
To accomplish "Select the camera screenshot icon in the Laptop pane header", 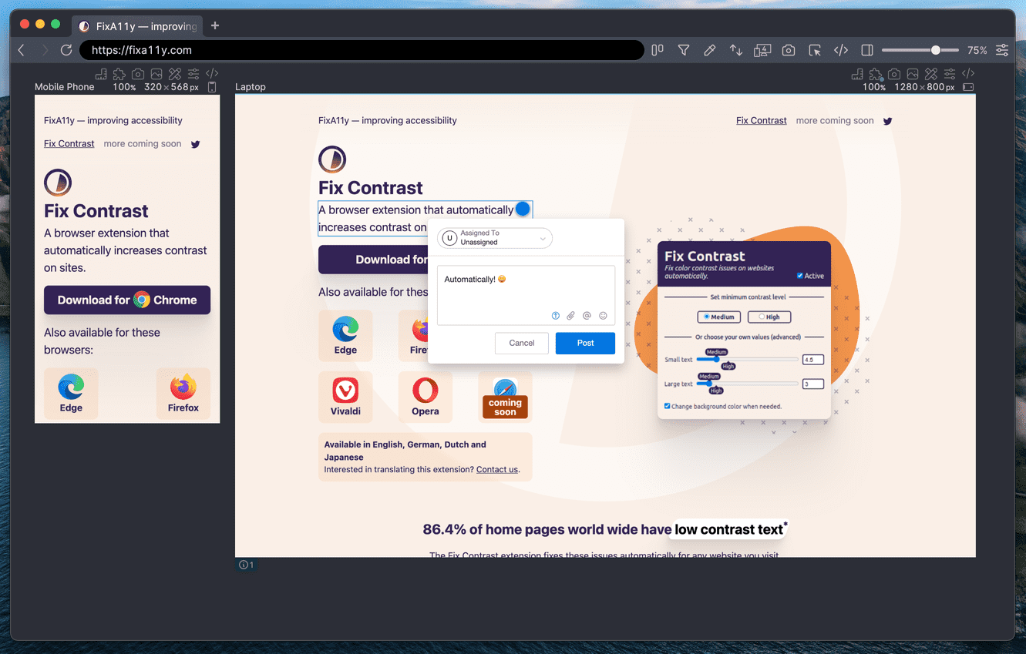I will point(893,73).
